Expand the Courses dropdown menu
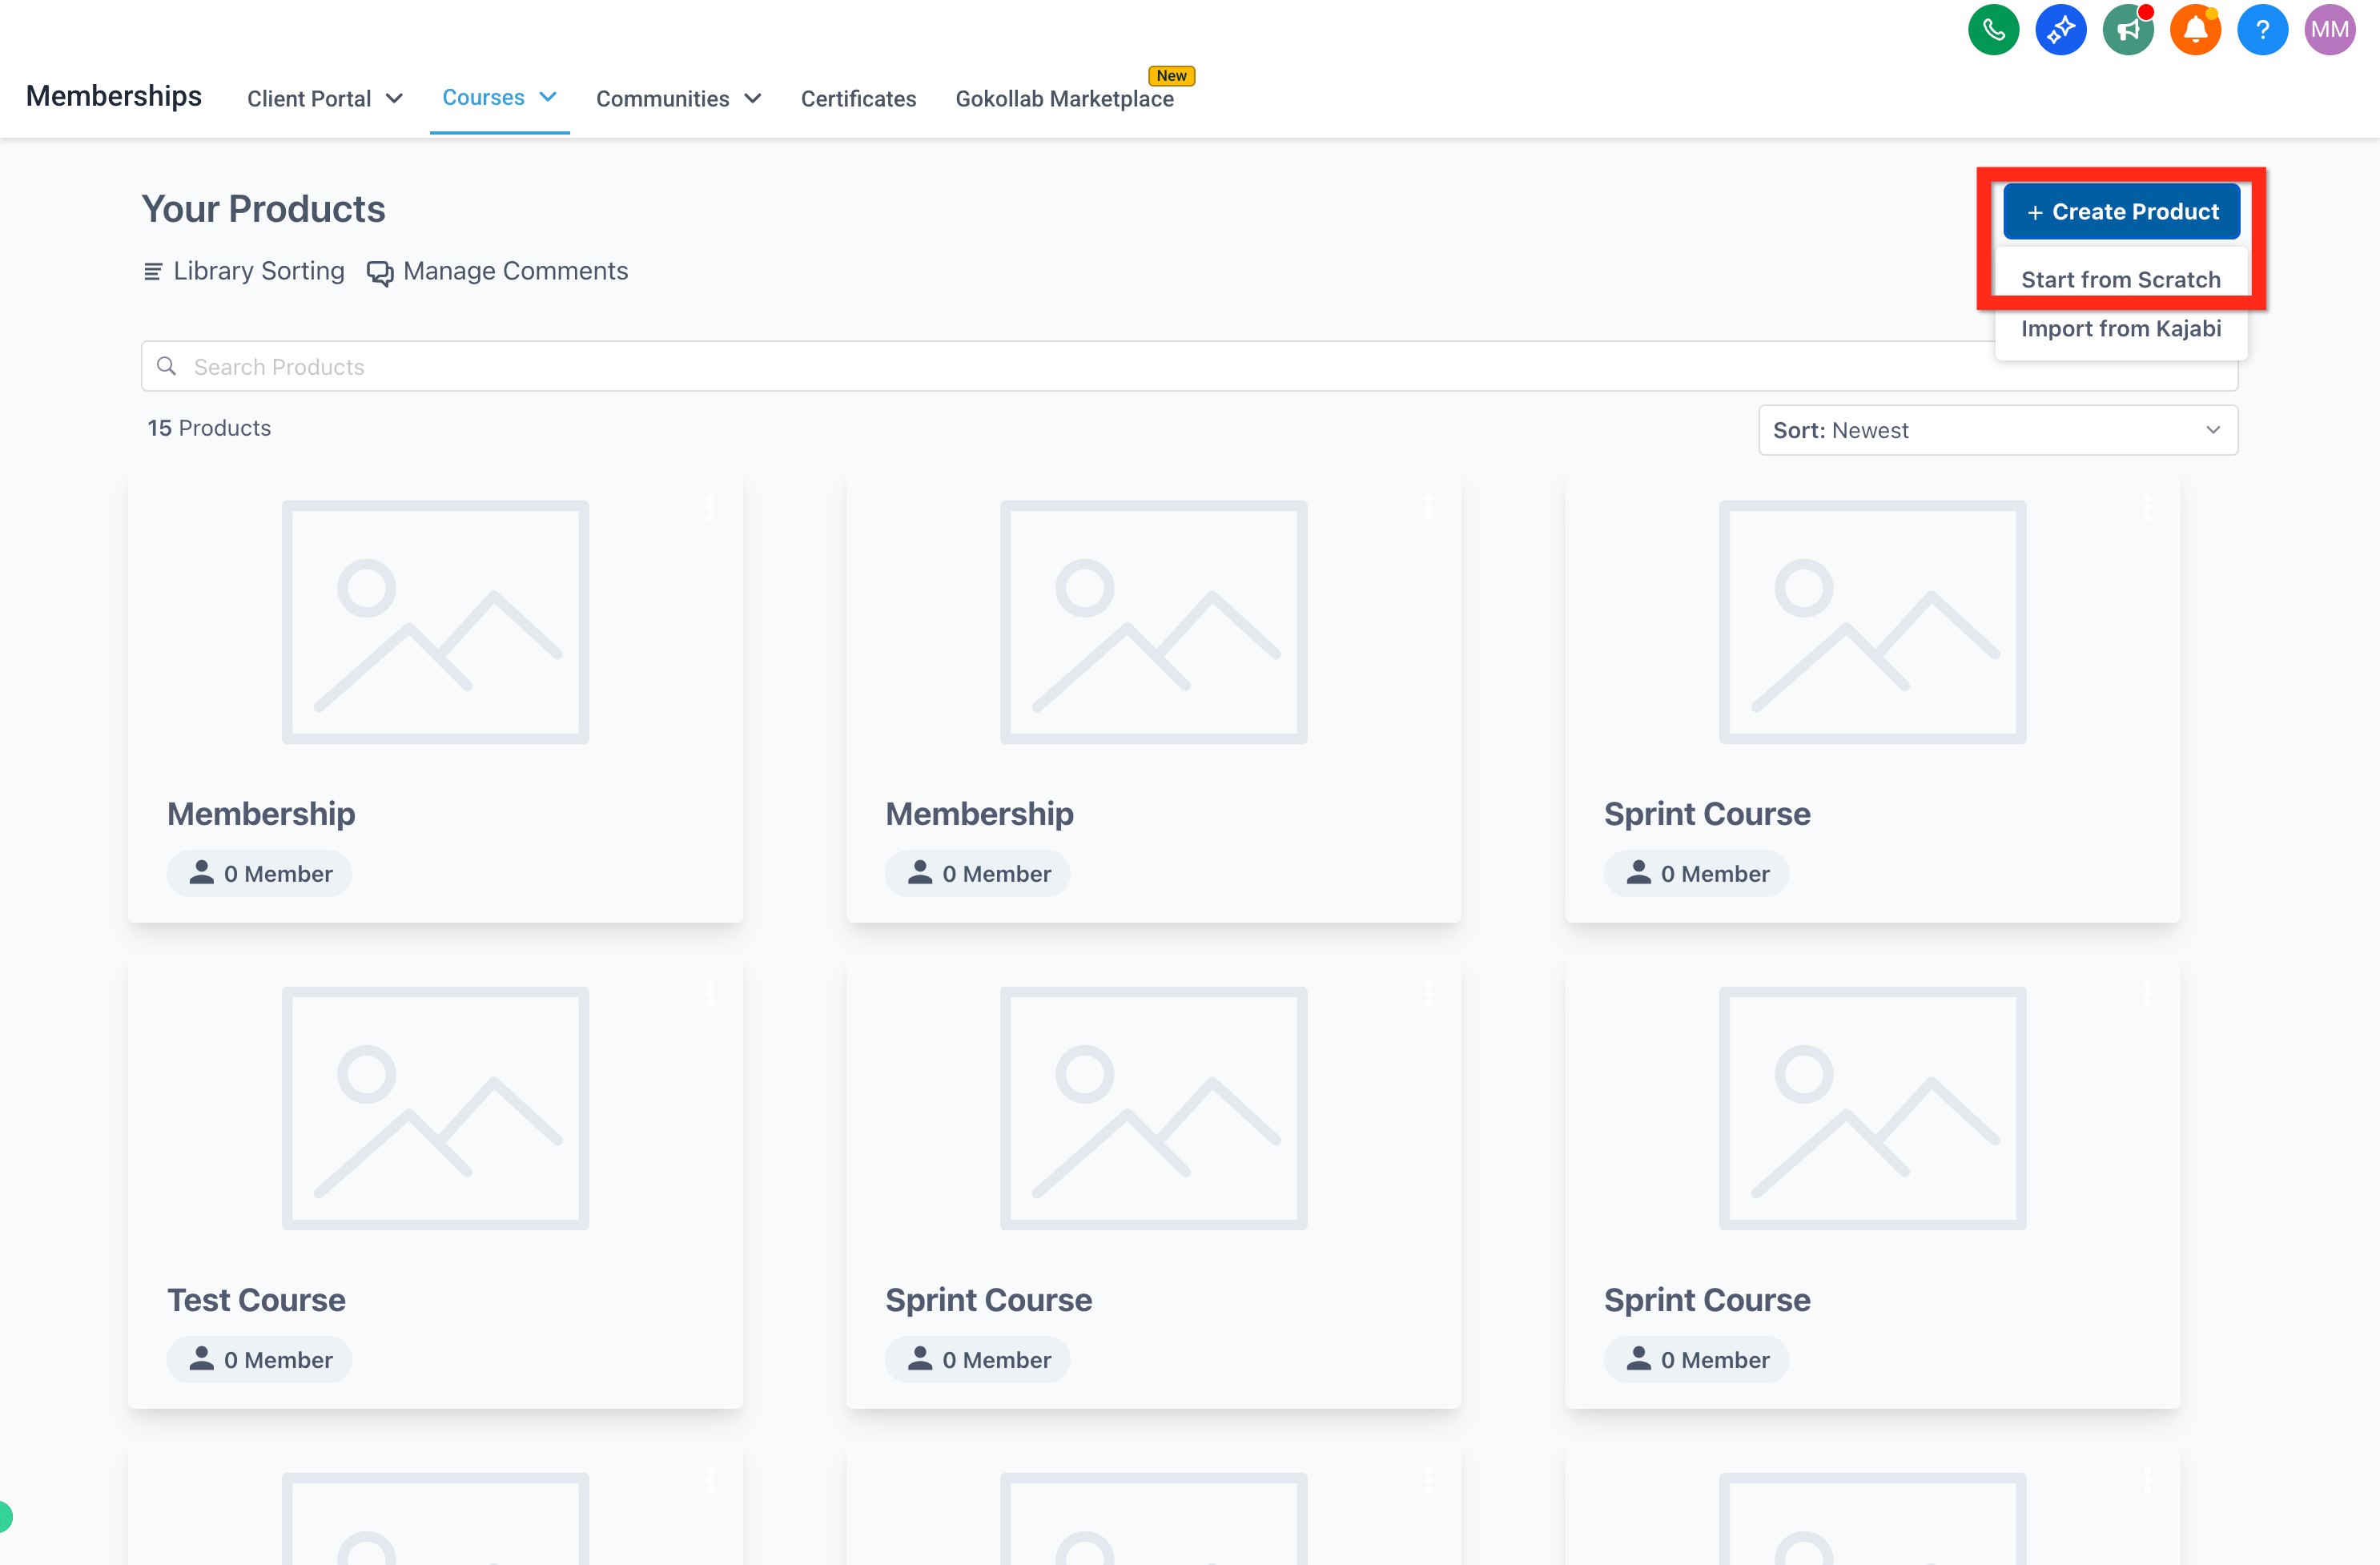 pyautogui.click(x=498, y=97)
